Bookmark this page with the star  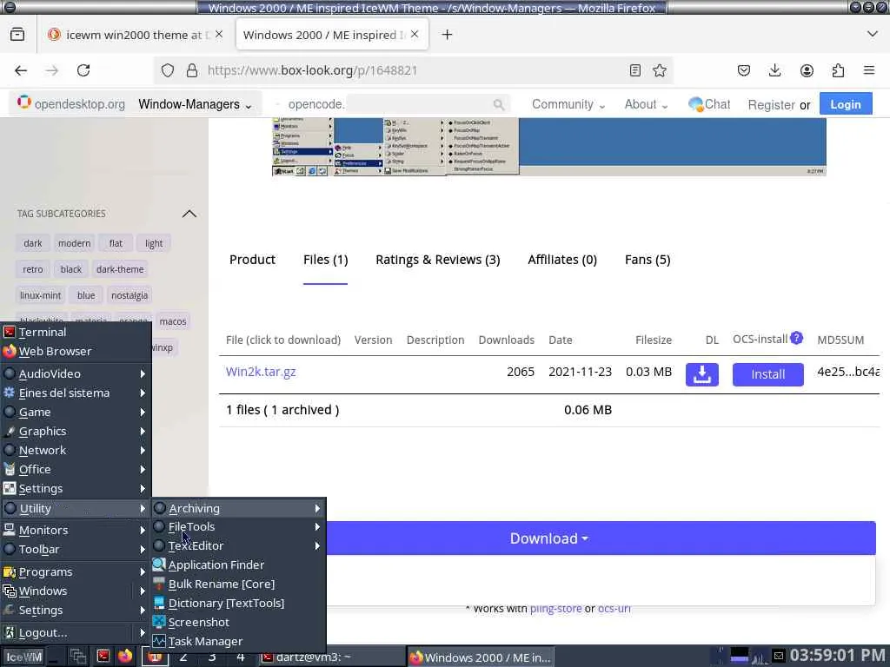(x=660, y=70)
